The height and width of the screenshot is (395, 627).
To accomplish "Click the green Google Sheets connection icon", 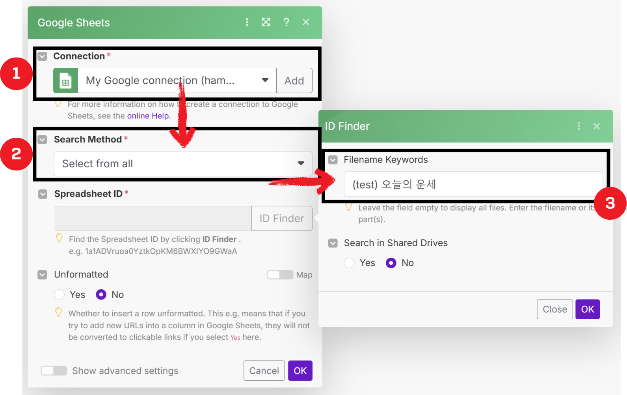I will coord(65,80).
